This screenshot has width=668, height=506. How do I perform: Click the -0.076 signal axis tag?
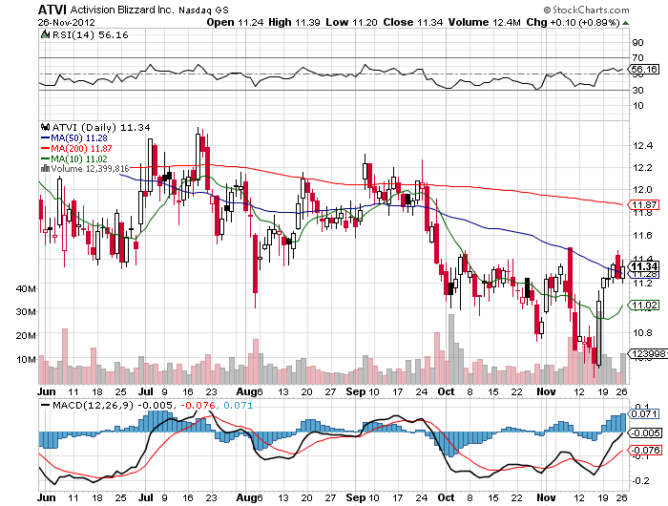644,451
